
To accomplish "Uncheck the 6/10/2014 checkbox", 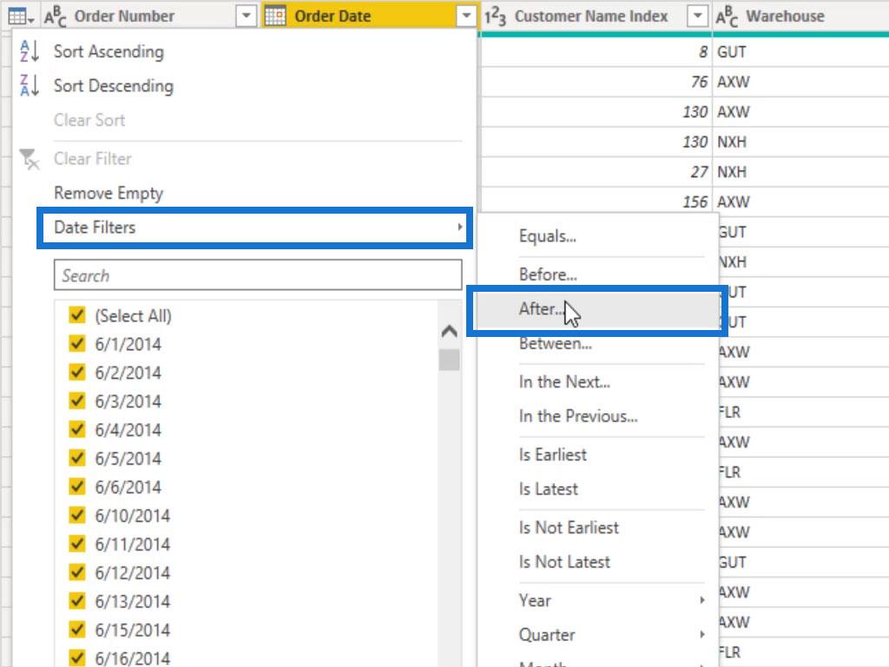I will [76, 515].
